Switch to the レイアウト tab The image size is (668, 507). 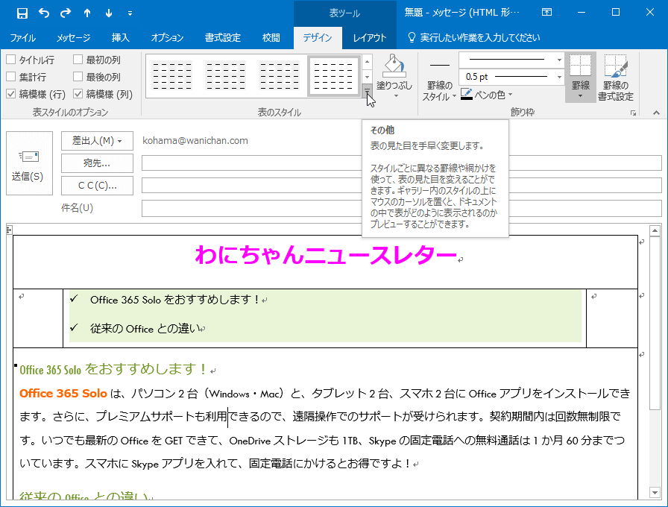(370, 37)
